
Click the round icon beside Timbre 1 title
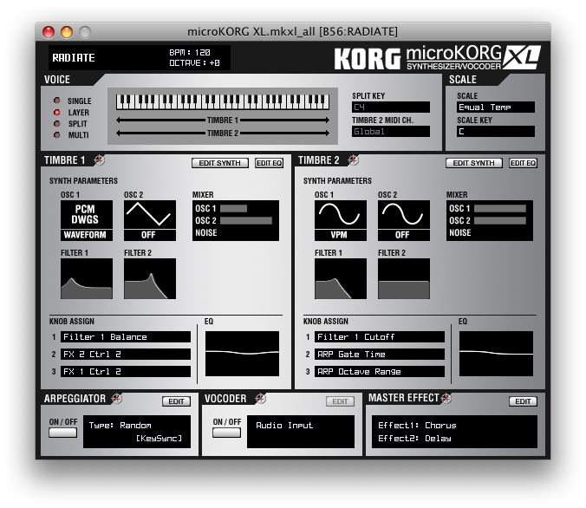coord(100,160)
